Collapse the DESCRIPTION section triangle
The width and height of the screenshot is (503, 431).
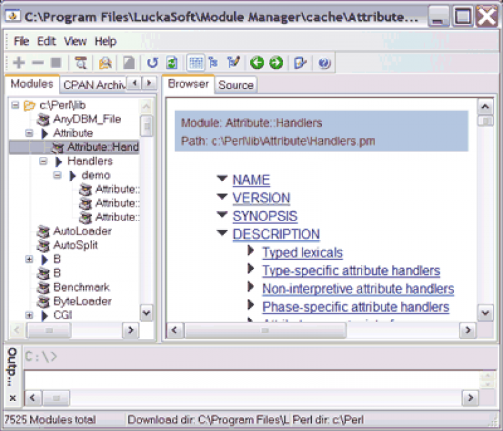point(222,233)
